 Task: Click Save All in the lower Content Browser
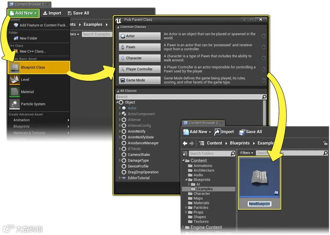251,132
